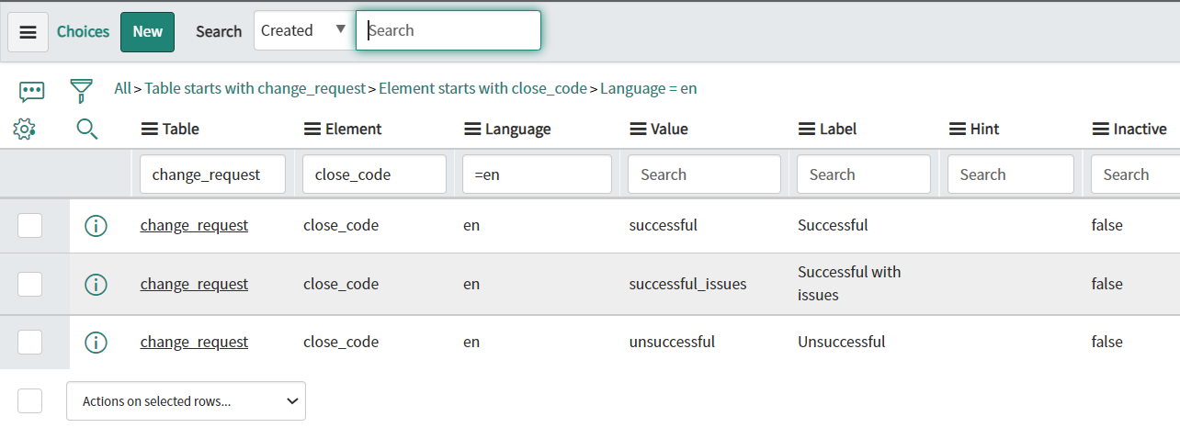
Task: Sort by the Language column header
Action: 518,129
